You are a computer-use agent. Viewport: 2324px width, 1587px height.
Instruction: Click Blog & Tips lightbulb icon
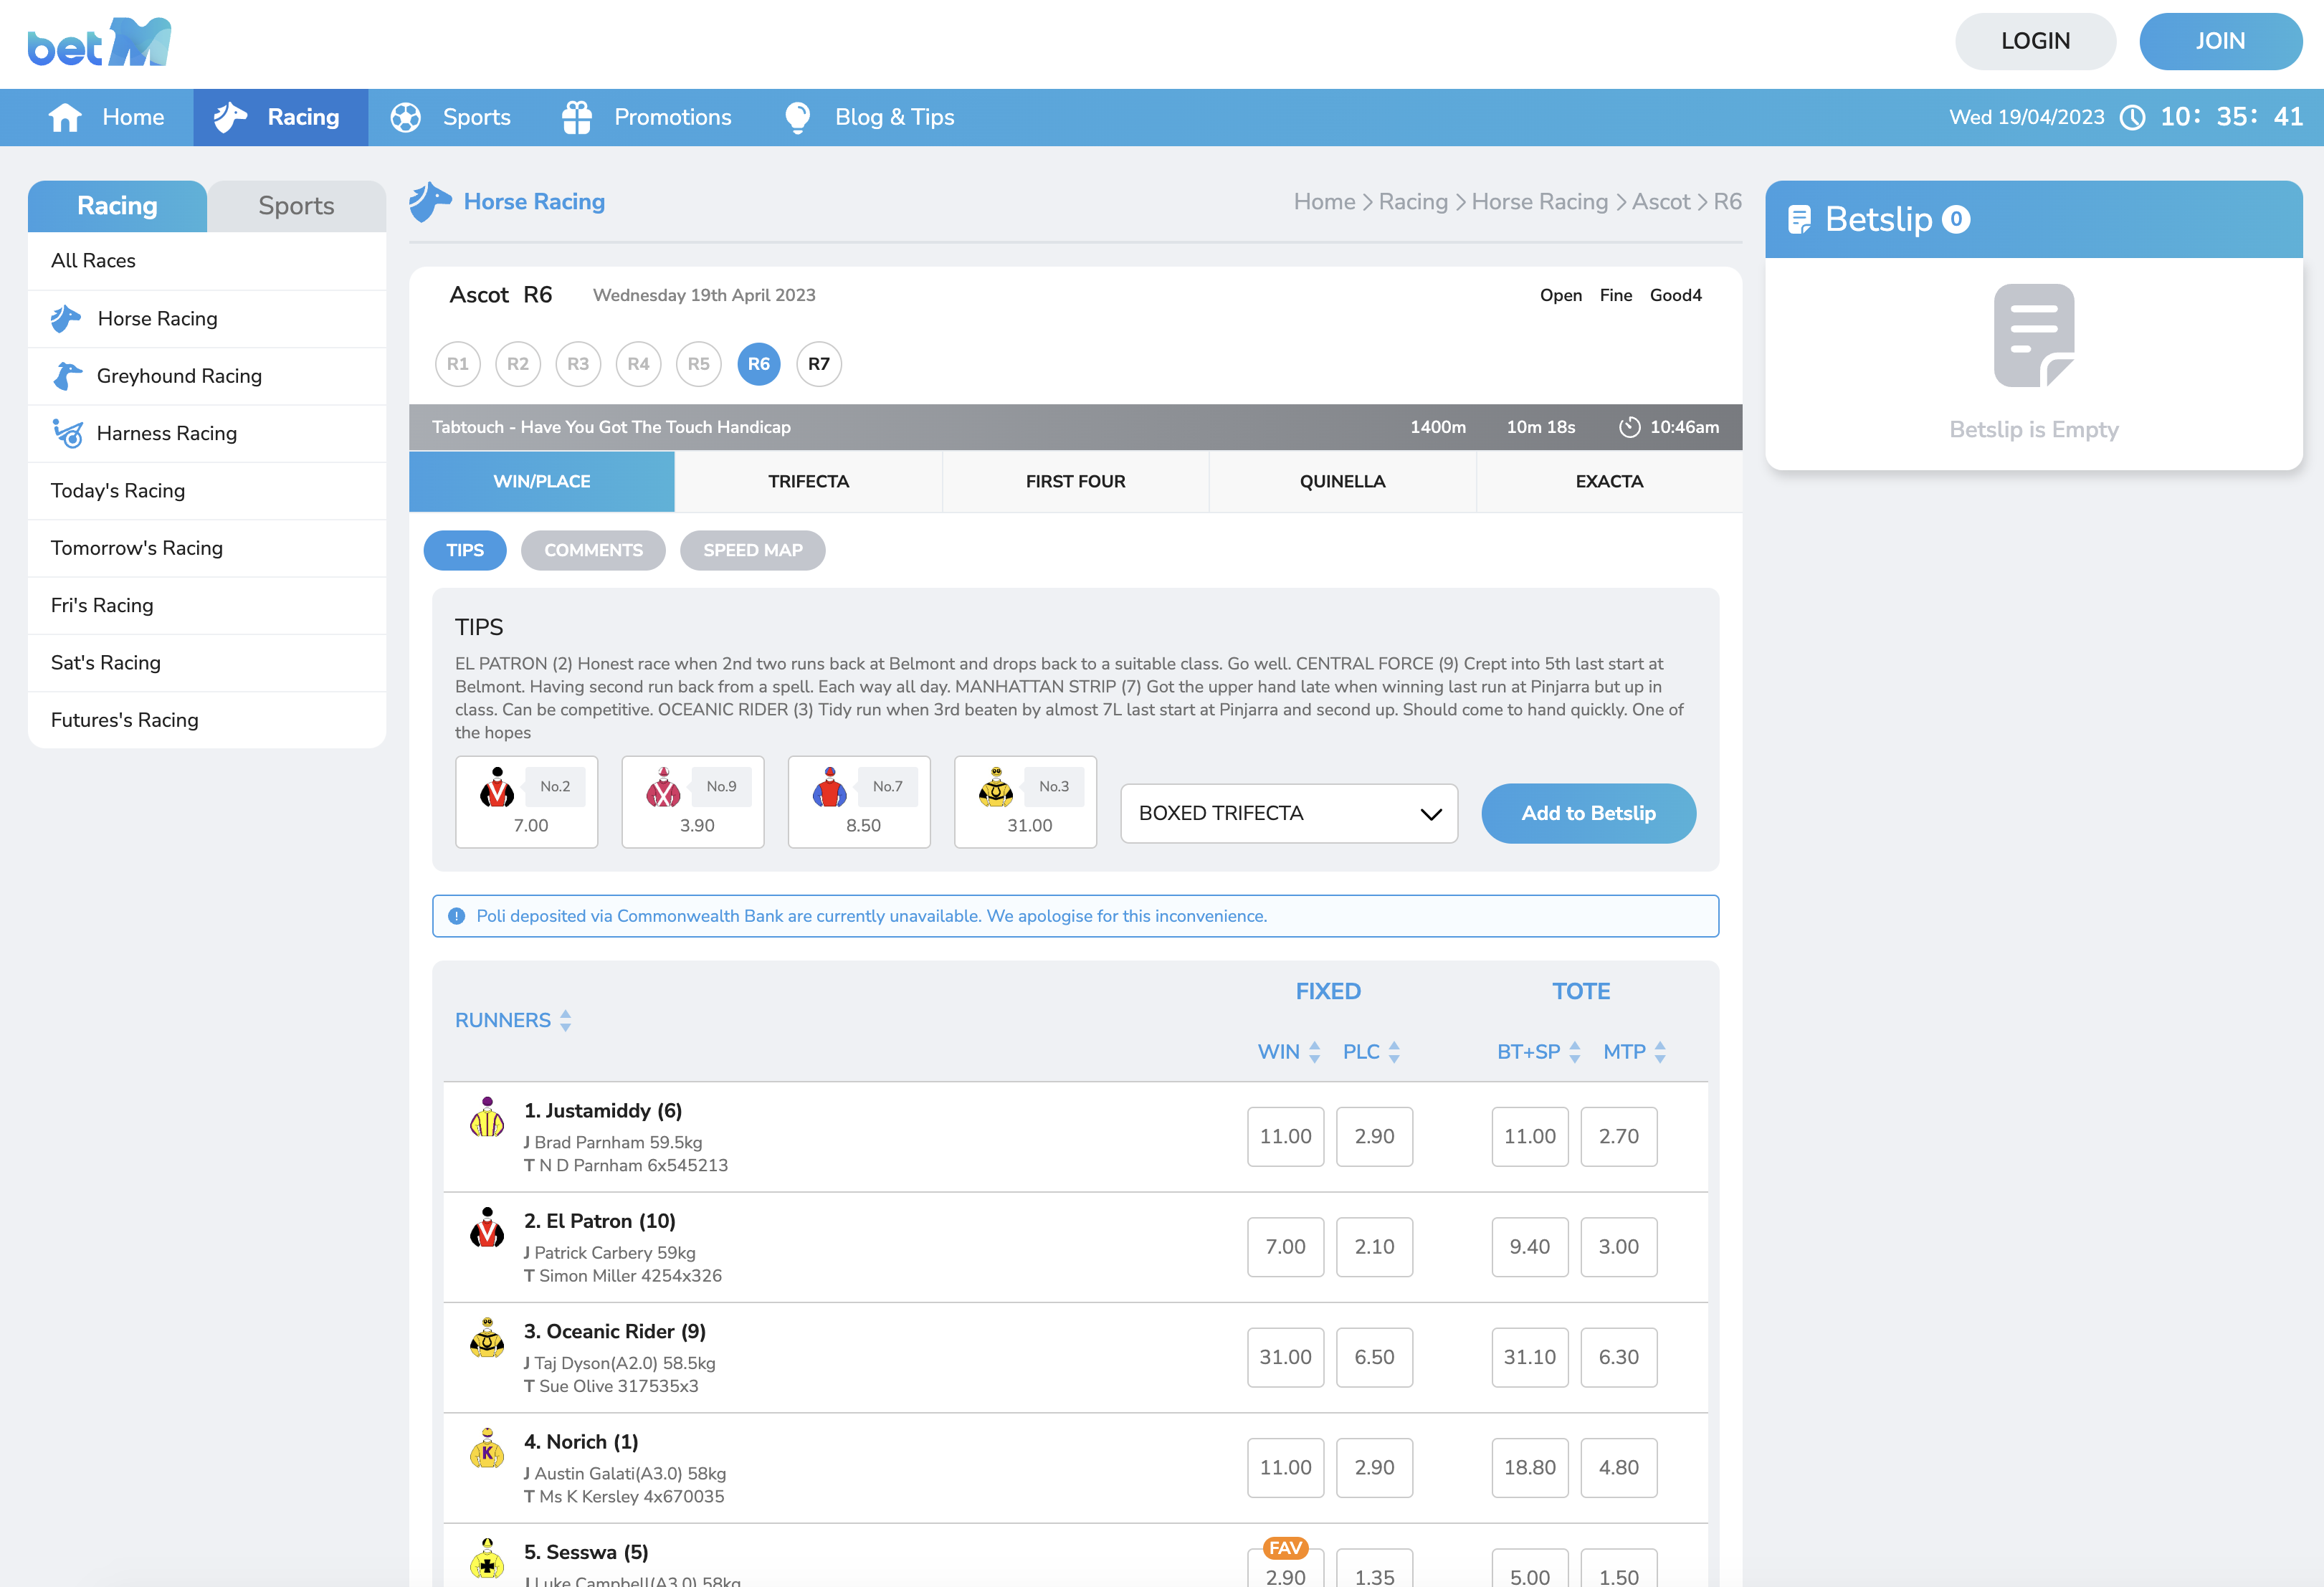pyautogui.click(x=798, y=117)
